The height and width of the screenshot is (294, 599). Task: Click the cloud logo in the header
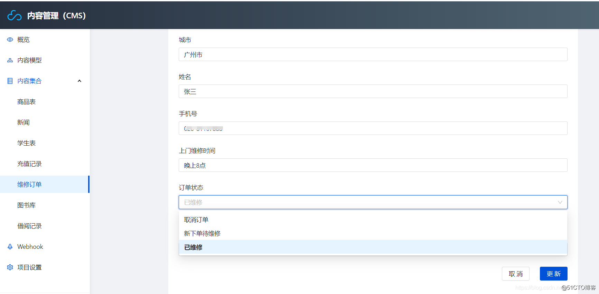click(15, 16)
